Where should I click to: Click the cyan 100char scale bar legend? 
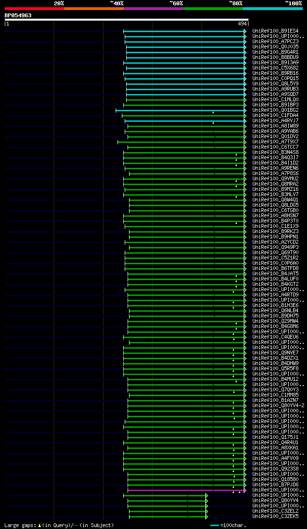214,525
